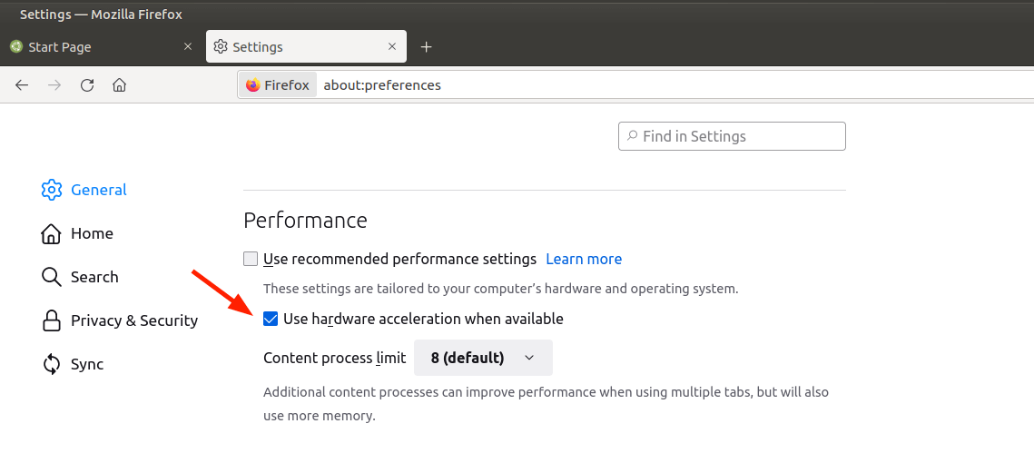
Task: Click the Privacy & Security lock icon
Action: tap(52, 320)
